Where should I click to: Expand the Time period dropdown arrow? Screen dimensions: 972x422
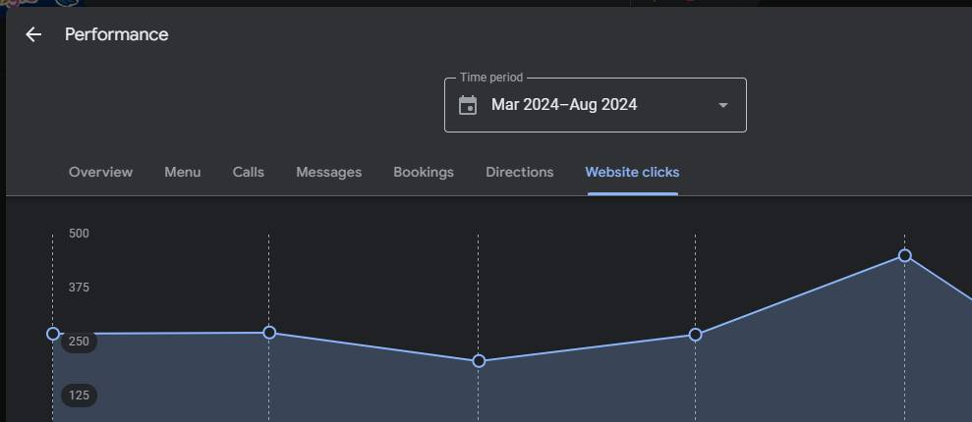723,105
